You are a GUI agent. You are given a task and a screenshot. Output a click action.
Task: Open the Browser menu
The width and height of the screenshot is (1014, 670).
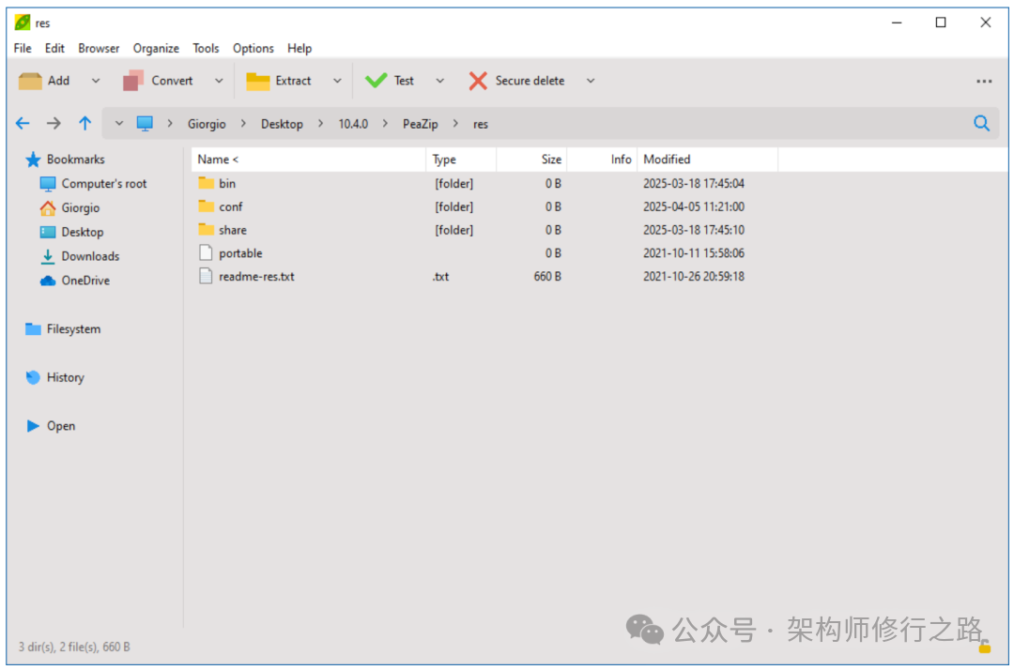coord(99,49)
